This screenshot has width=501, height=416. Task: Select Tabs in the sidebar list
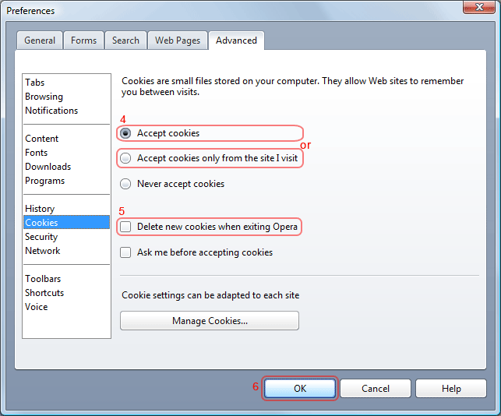coord(35,83)
